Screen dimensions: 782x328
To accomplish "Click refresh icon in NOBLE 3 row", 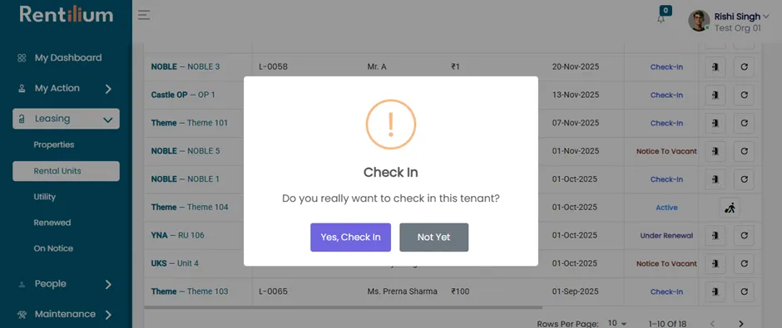I will click(744, 67).
